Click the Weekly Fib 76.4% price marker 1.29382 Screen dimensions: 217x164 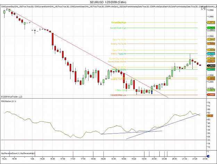click(x=211, y=44)
